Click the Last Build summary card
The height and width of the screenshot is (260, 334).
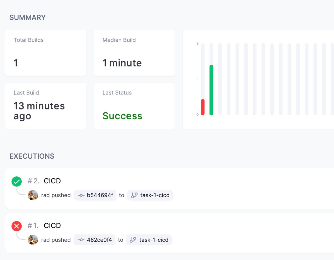pos(46,106)
